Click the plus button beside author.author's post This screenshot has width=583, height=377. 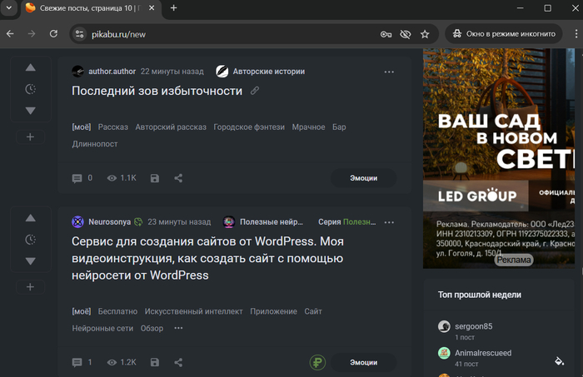pyautogui.click(x=31, y=137)
